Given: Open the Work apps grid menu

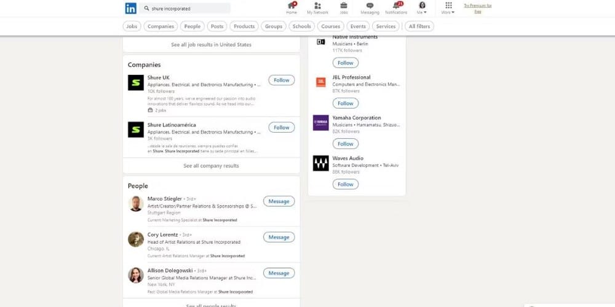Looking at the screenshot, I should (448, 8).
